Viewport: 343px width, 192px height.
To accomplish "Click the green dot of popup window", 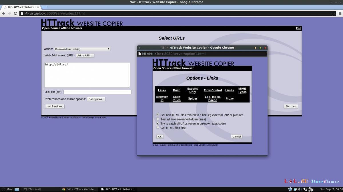I will [260, 48].
